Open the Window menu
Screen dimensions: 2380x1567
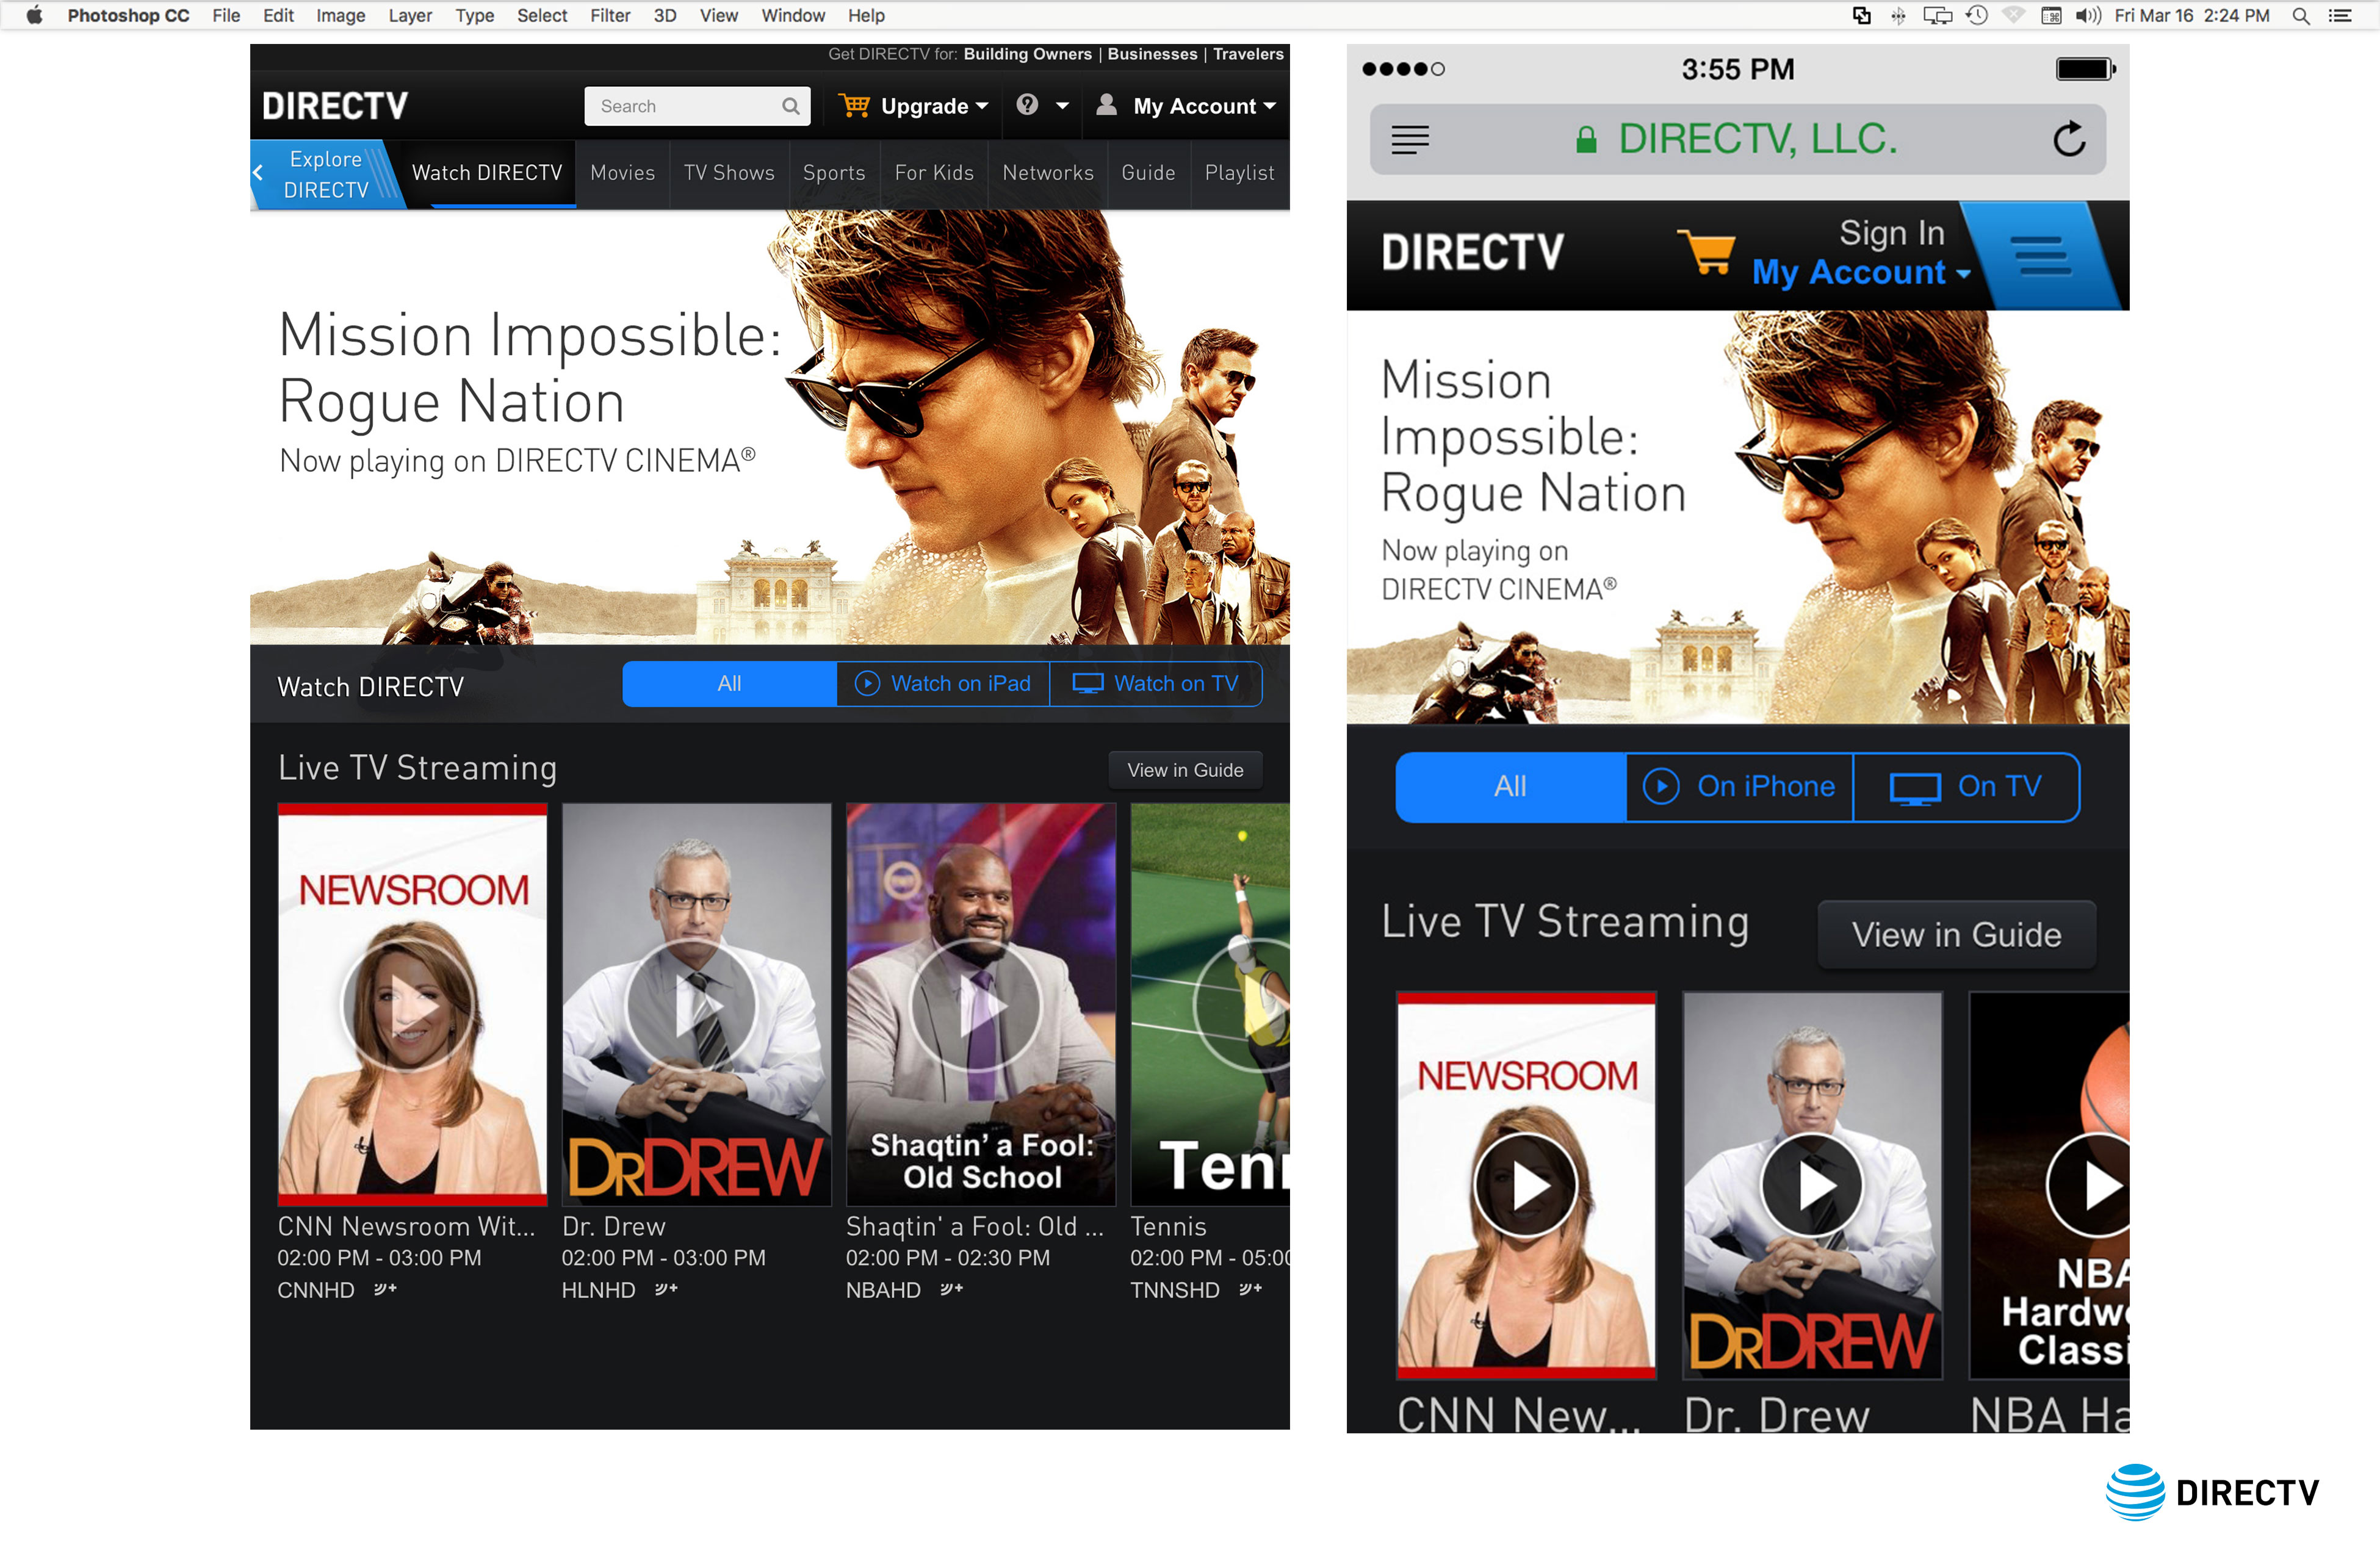pyautogui.click(x=793, y=16)
